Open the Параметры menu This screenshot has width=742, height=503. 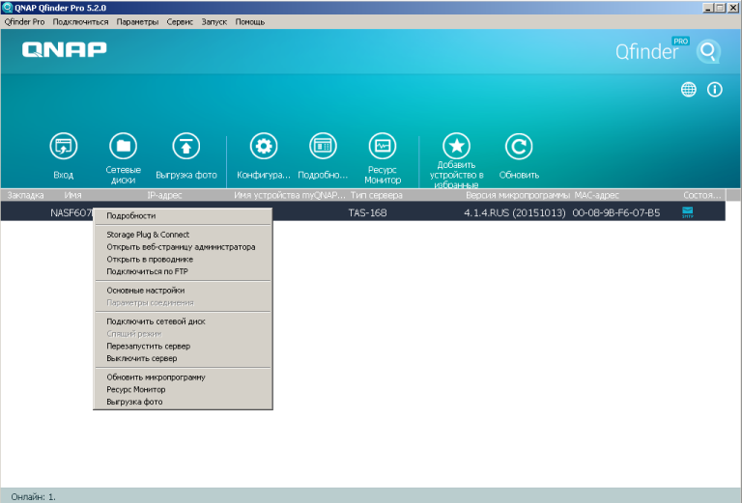pos(137,22)
